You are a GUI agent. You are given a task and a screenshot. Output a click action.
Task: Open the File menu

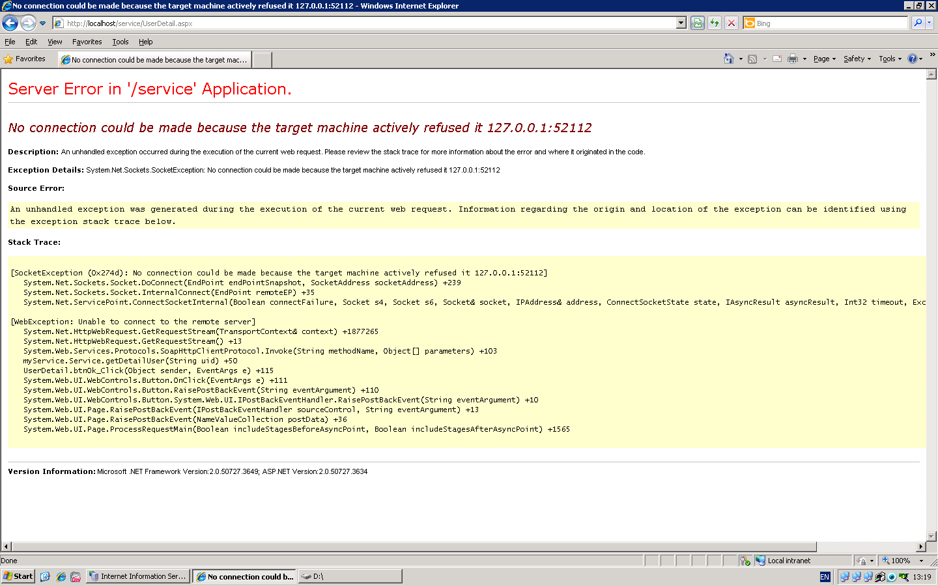click(x=10, y=42)
